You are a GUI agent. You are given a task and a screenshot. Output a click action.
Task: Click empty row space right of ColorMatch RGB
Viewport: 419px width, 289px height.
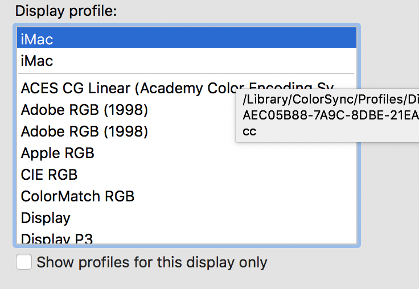(239, 196)
